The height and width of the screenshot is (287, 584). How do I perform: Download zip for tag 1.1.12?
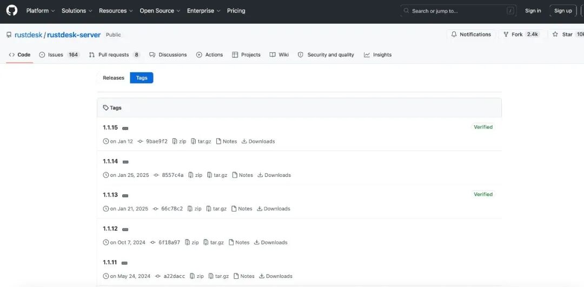tap(192, 242)
